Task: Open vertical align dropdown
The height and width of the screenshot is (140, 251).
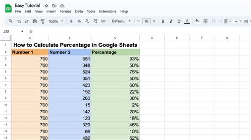Action: coord(238,21)
